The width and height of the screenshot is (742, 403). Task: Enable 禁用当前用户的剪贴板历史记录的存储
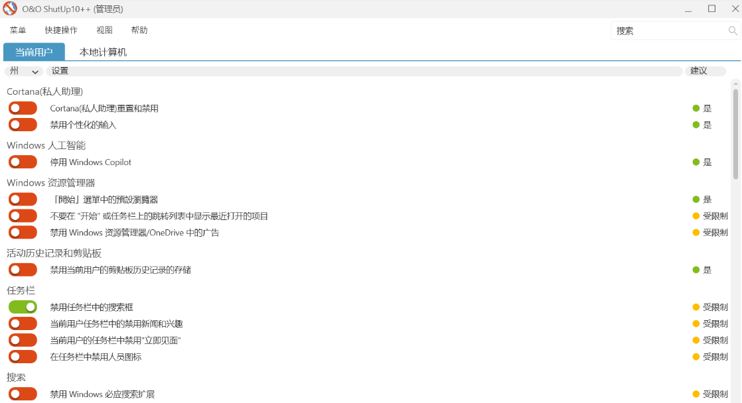click(23, 269)
